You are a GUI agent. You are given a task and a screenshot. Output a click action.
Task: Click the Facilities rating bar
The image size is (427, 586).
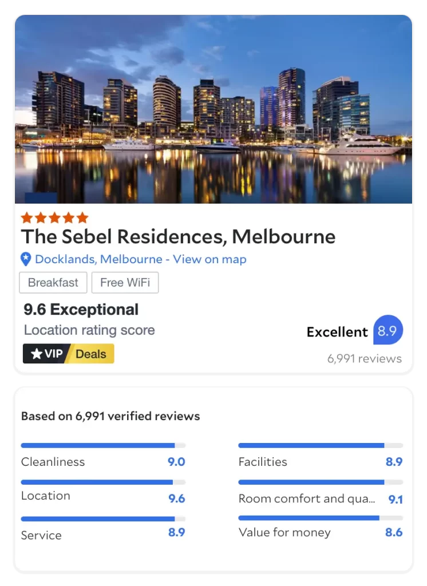(320, 445)
